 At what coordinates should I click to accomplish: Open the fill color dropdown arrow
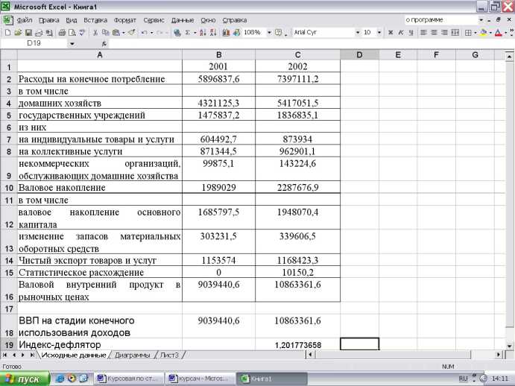click(x=491, y=33)
